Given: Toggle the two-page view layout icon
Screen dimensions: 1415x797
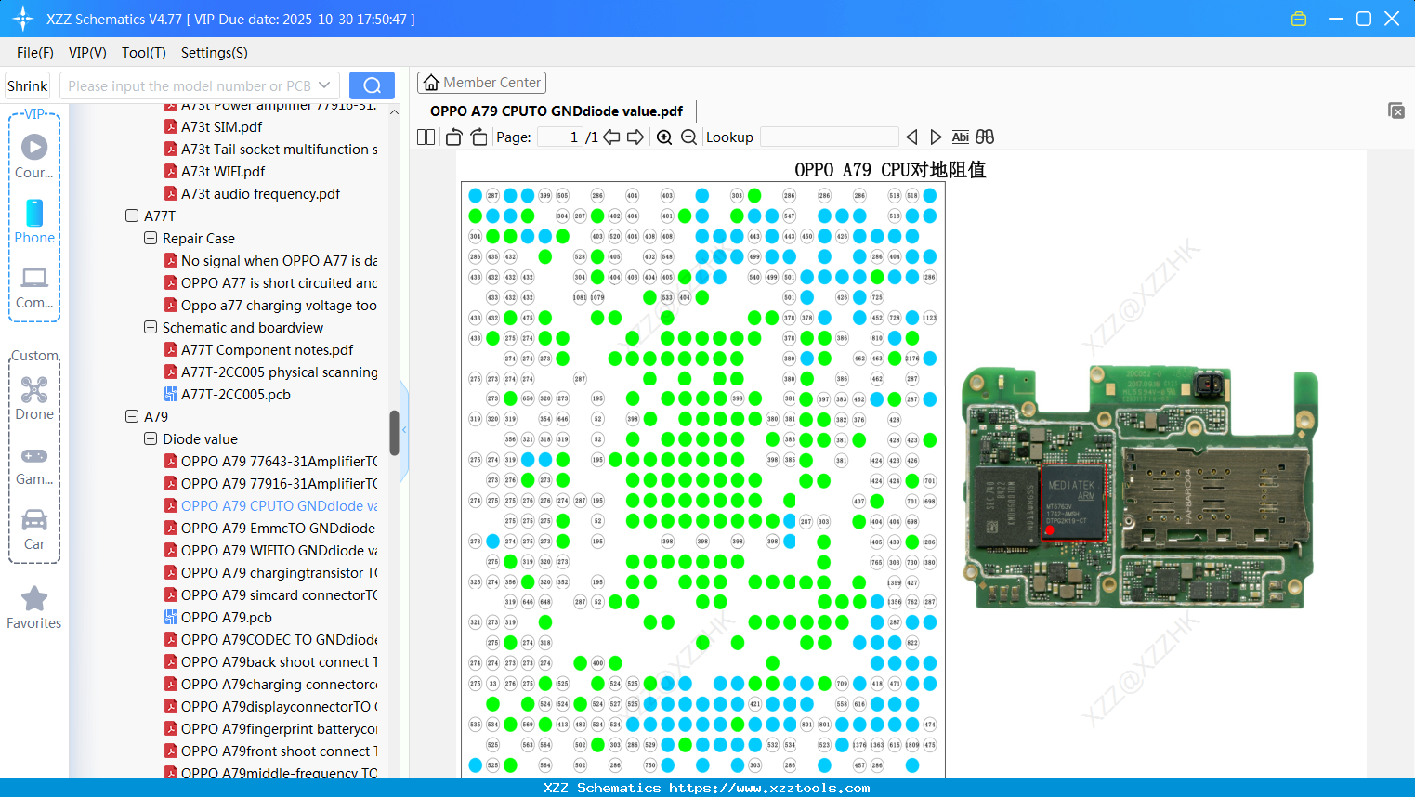Looking at the screenshot, I should point(426,137).
